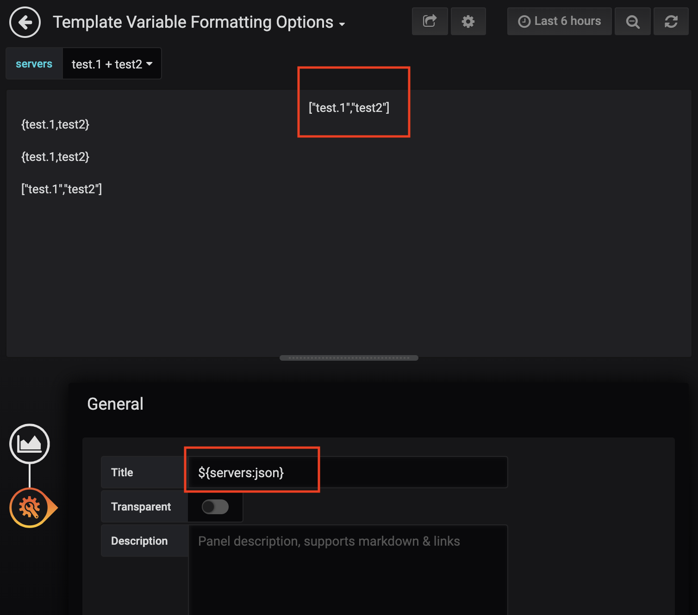Image resolution: width=698 pixels, height=615 pixels.
Task: Navigate back using the back arrow icon
Action: pyautogui.click(x=25, y=22)
